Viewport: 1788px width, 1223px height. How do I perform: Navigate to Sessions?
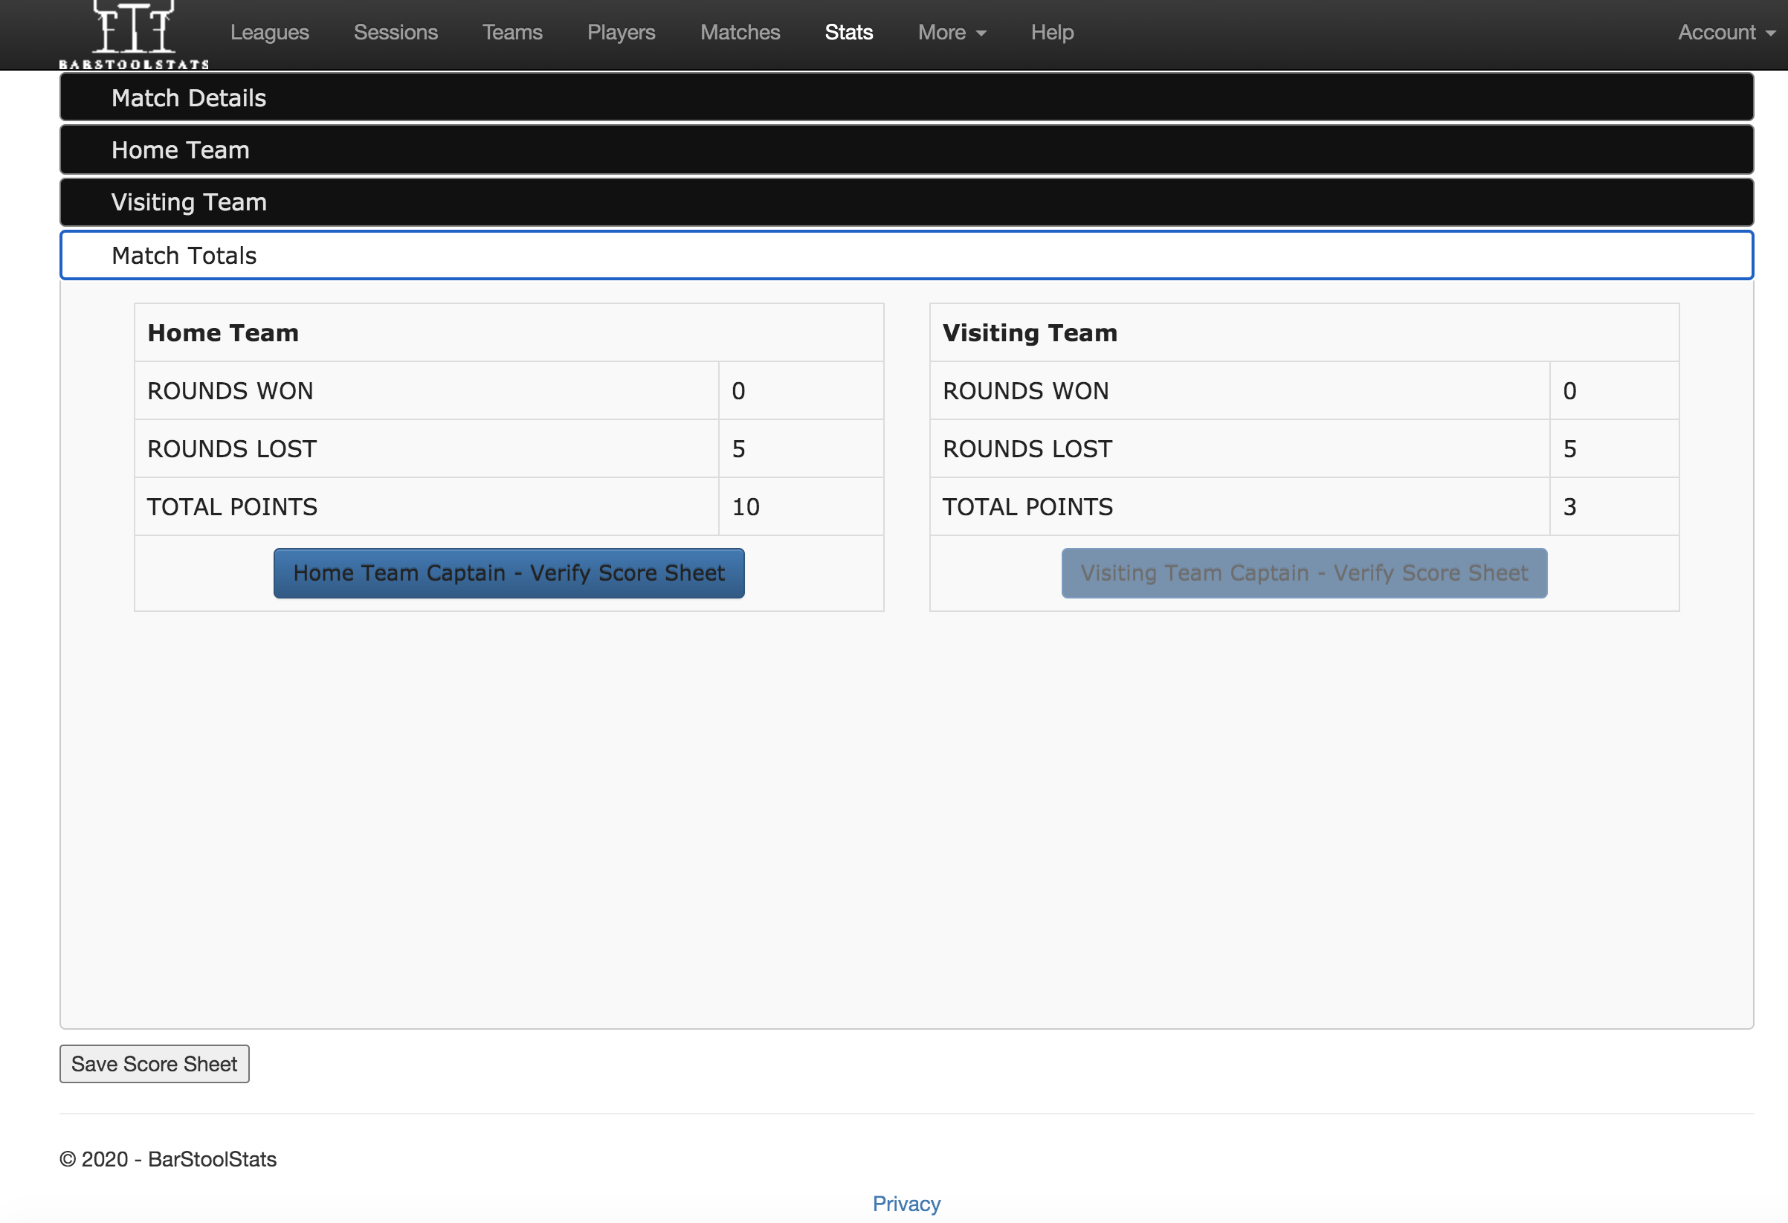click(x=395, y=32)
